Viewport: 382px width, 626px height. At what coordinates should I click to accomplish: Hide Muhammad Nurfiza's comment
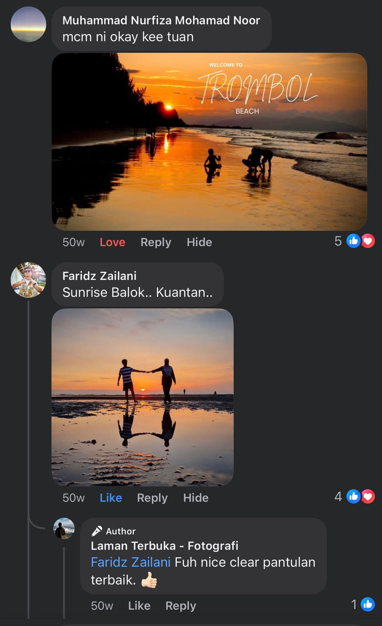coord(199,242)
